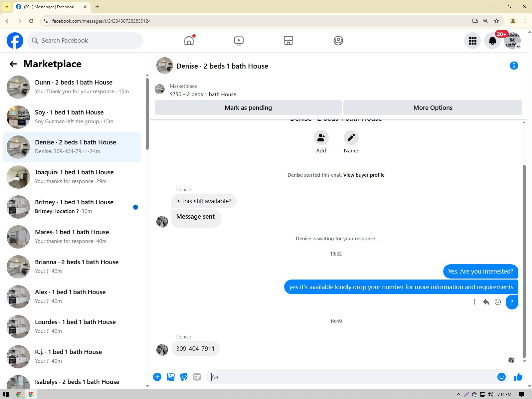Open the Notifications bell icon
Viewport: 532px width, 399px height.
point(492,41)
